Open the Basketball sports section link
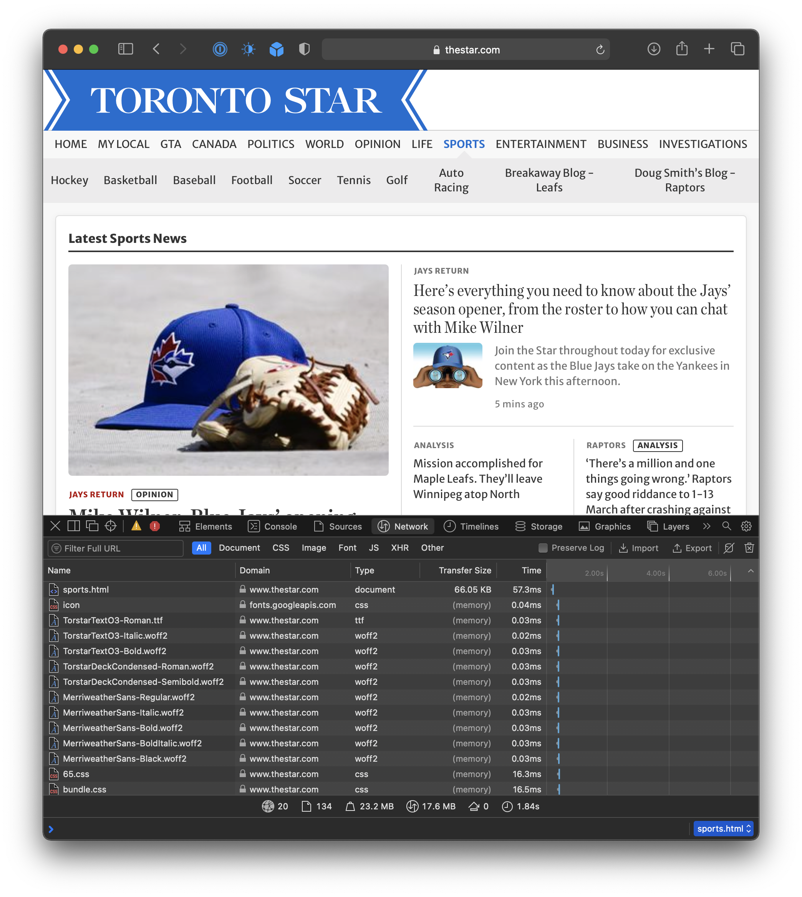 click(x=130, y=180)
